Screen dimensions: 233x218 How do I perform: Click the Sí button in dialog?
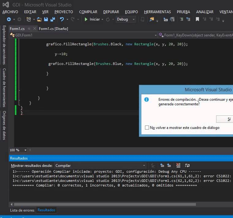click(225, 119)
